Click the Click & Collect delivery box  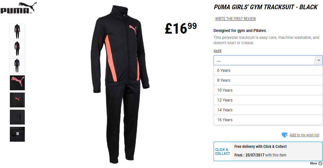pyautogui.click(x=268, y=151)
